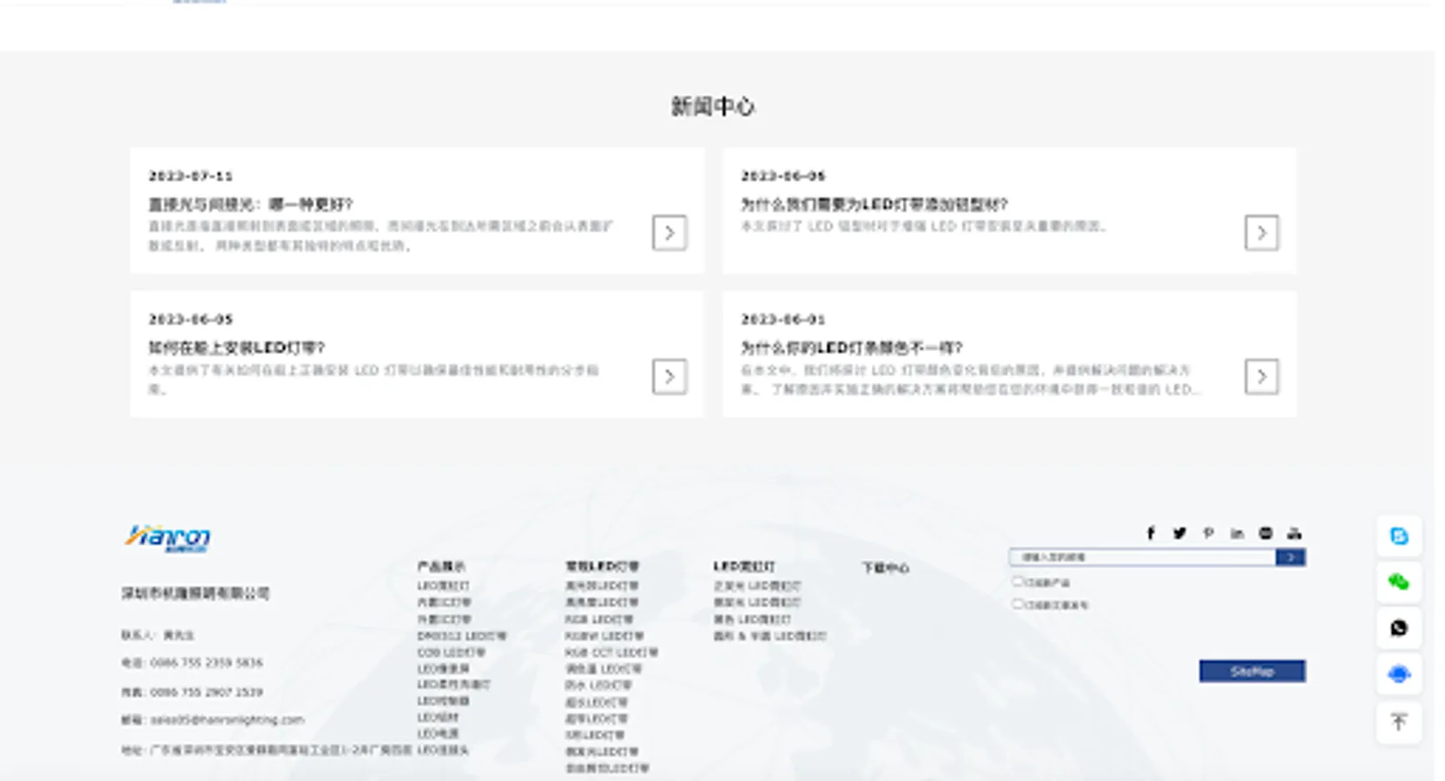Open the 调色温 LED灯带 footer link
The height and width of the screenshot is (781, 1445).
pyautogui.click(x=604, y=669)
